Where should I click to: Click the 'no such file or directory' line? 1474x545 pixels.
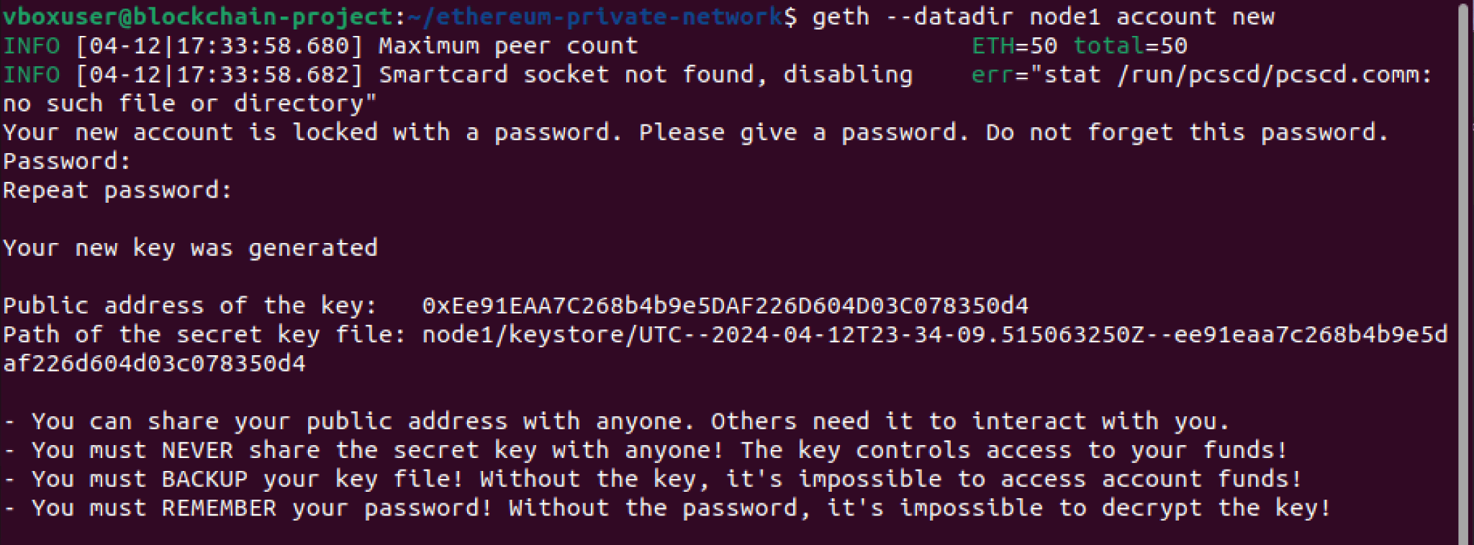pyautogui.click(x=190, y=104)
